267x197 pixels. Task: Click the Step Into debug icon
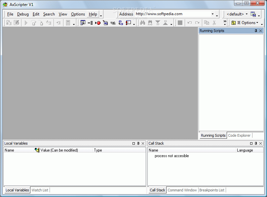41,23
